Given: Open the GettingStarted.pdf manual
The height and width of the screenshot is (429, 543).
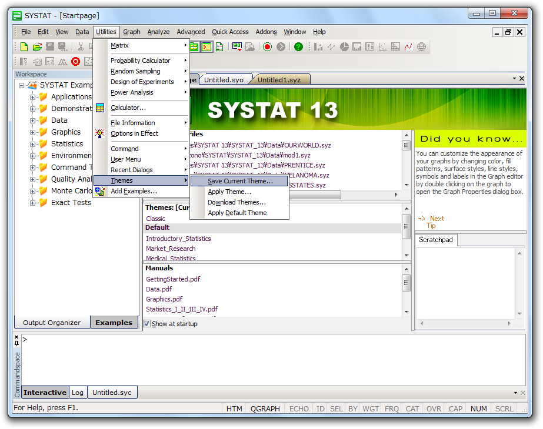Looking at the screenshot, I should click(x=173, y=279).
